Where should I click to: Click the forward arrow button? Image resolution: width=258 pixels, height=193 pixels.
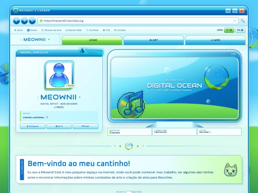point(24,20)
